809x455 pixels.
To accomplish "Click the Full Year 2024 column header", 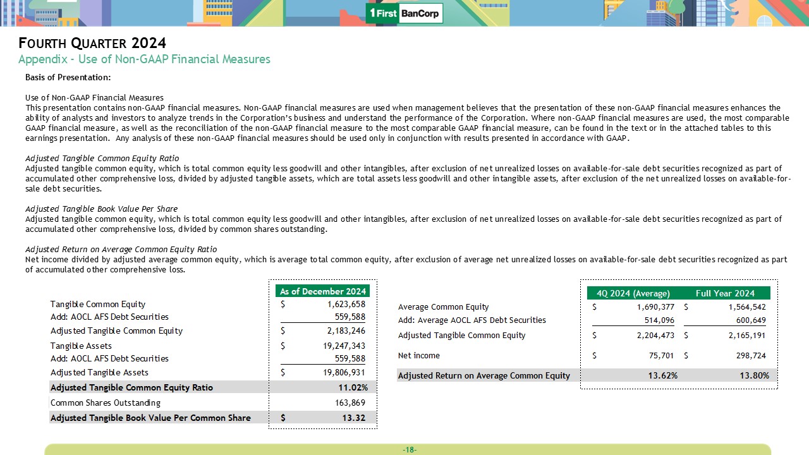I will pyautogui.click(x=725, y=293).
